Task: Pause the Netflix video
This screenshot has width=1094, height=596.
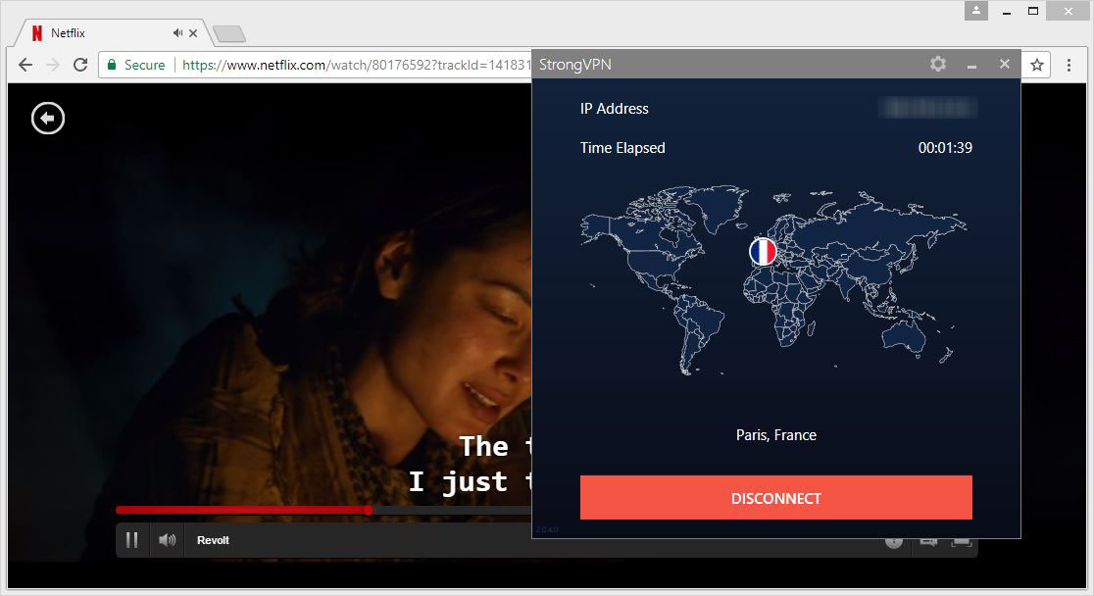Action: pos(132,540)
